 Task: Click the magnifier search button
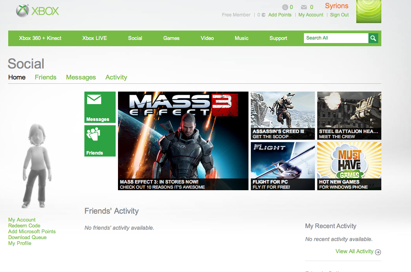373,38
